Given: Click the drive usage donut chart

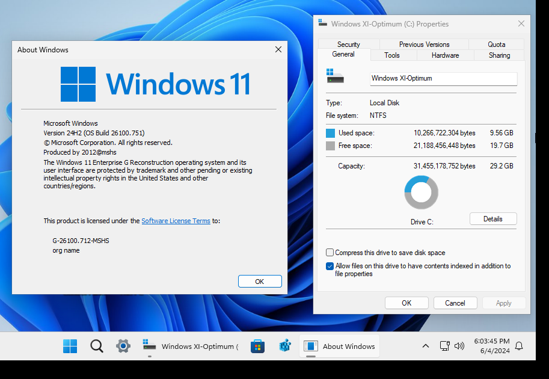Looking at the screenshot, I should pyautogui.click(x=421, y=193).
